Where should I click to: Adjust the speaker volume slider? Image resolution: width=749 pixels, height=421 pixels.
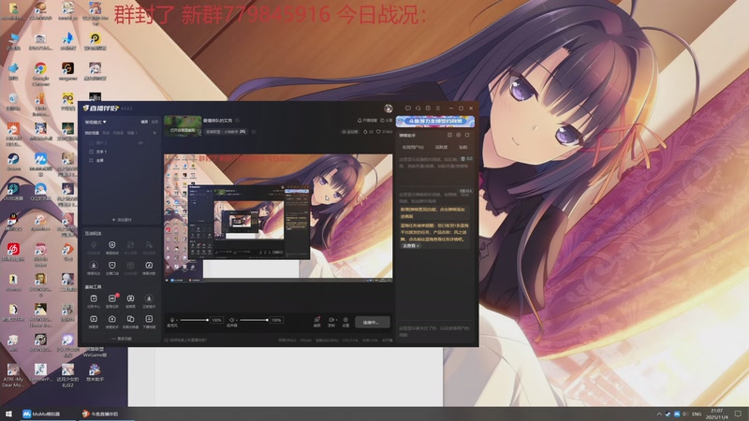coord(254,320)
